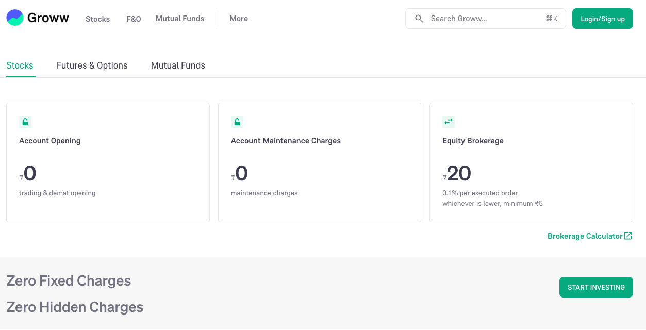Click the START INVESTING button
Screen dimensions: 646x330
pos(596,287)
